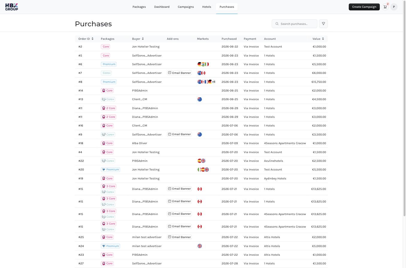This screenshot has width=406, height=268.
Task: Click Via Invoice in order #19
Action: [251, 179]
